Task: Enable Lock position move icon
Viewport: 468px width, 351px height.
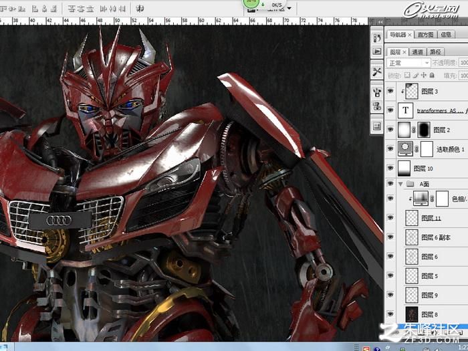Action: click(423, 75)
